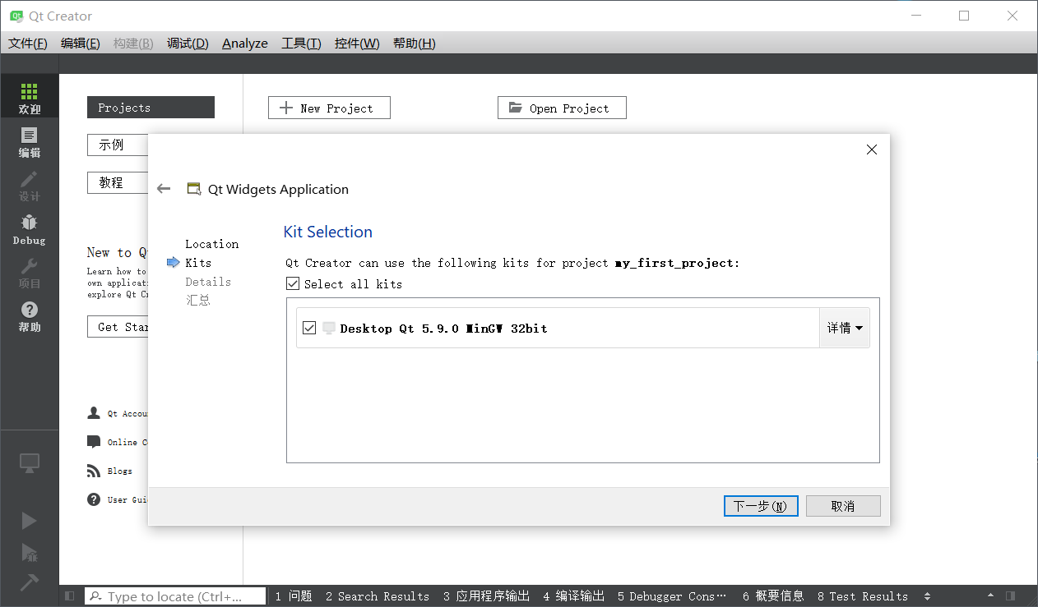The width and height of the screenshot is (1038, 607).
Task: Open the 项目 (Projects) mode
Action: coord(29,272)
